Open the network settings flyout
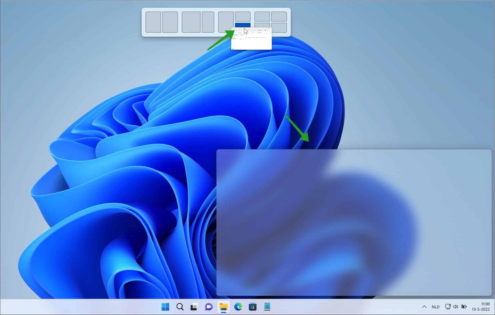495x315 pixels. (448, 307)
